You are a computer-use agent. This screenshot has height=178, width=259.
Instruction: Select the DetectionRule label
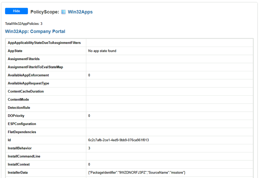click(19, 108)
